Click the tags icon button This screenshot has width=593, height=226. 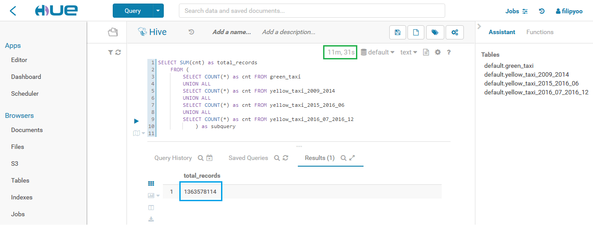tap(435, 32)
